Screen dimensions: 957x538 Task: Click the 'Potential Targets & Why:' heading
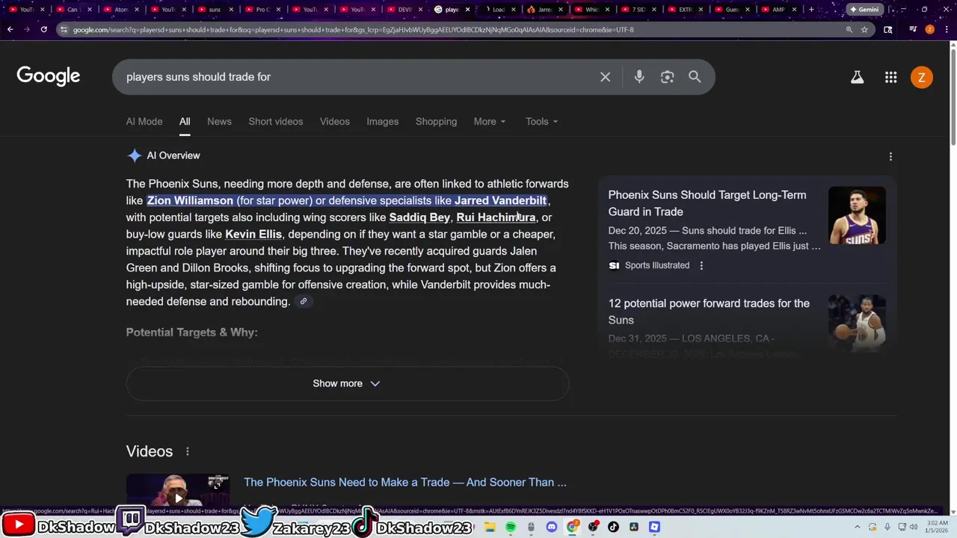pyautogui.click(x=191, y=333)
